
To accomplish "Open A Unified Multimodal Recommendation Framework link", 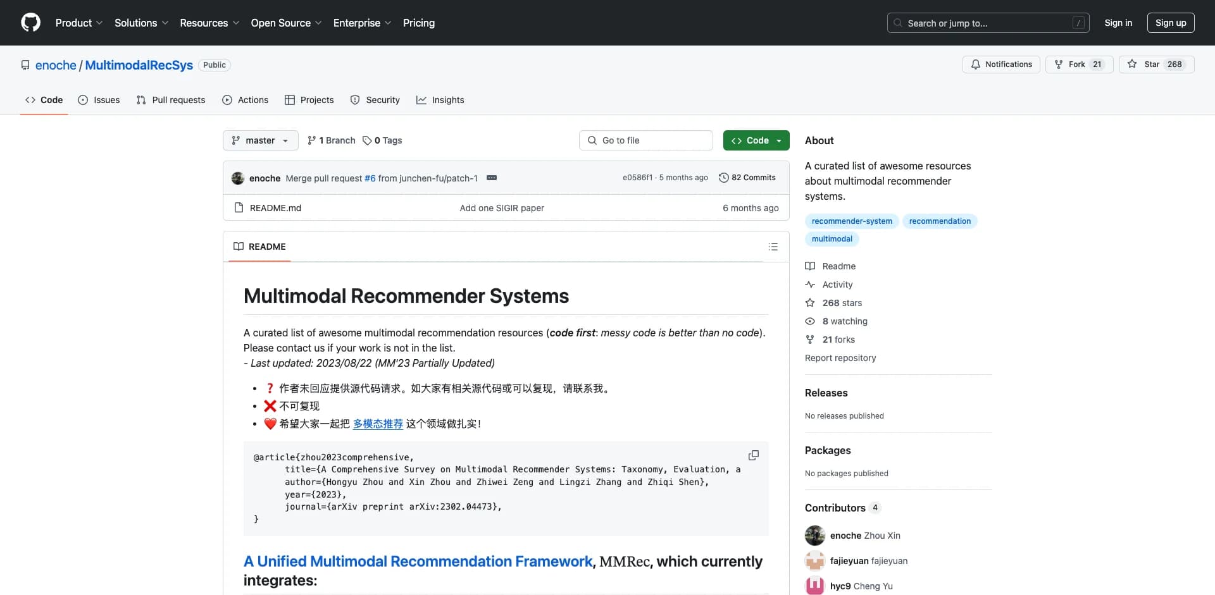I will click(x=418, y=561).
